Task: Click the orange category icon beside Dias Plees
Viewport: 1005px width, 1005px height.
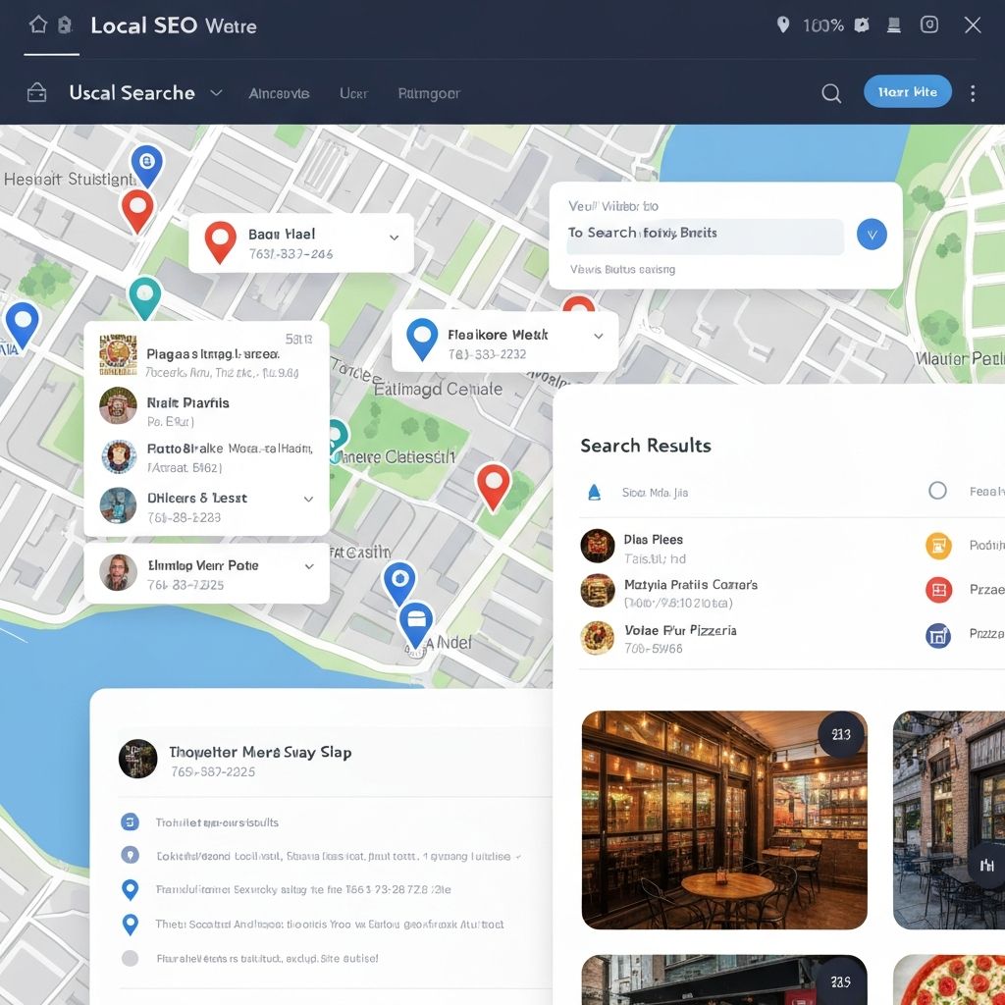Action: 938,545
